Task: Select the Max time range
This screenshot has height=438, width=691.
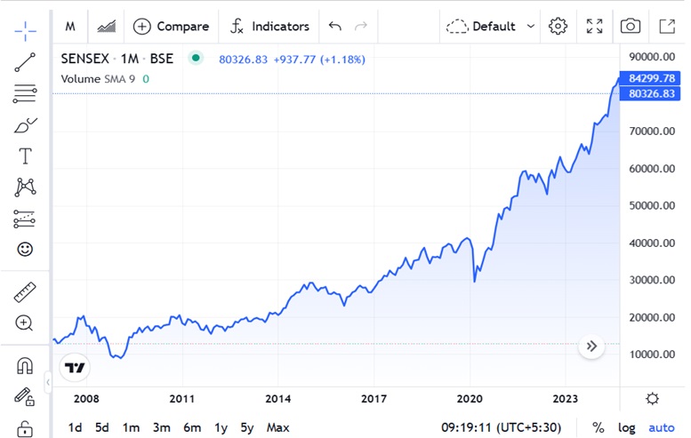Action: [278, 427]
